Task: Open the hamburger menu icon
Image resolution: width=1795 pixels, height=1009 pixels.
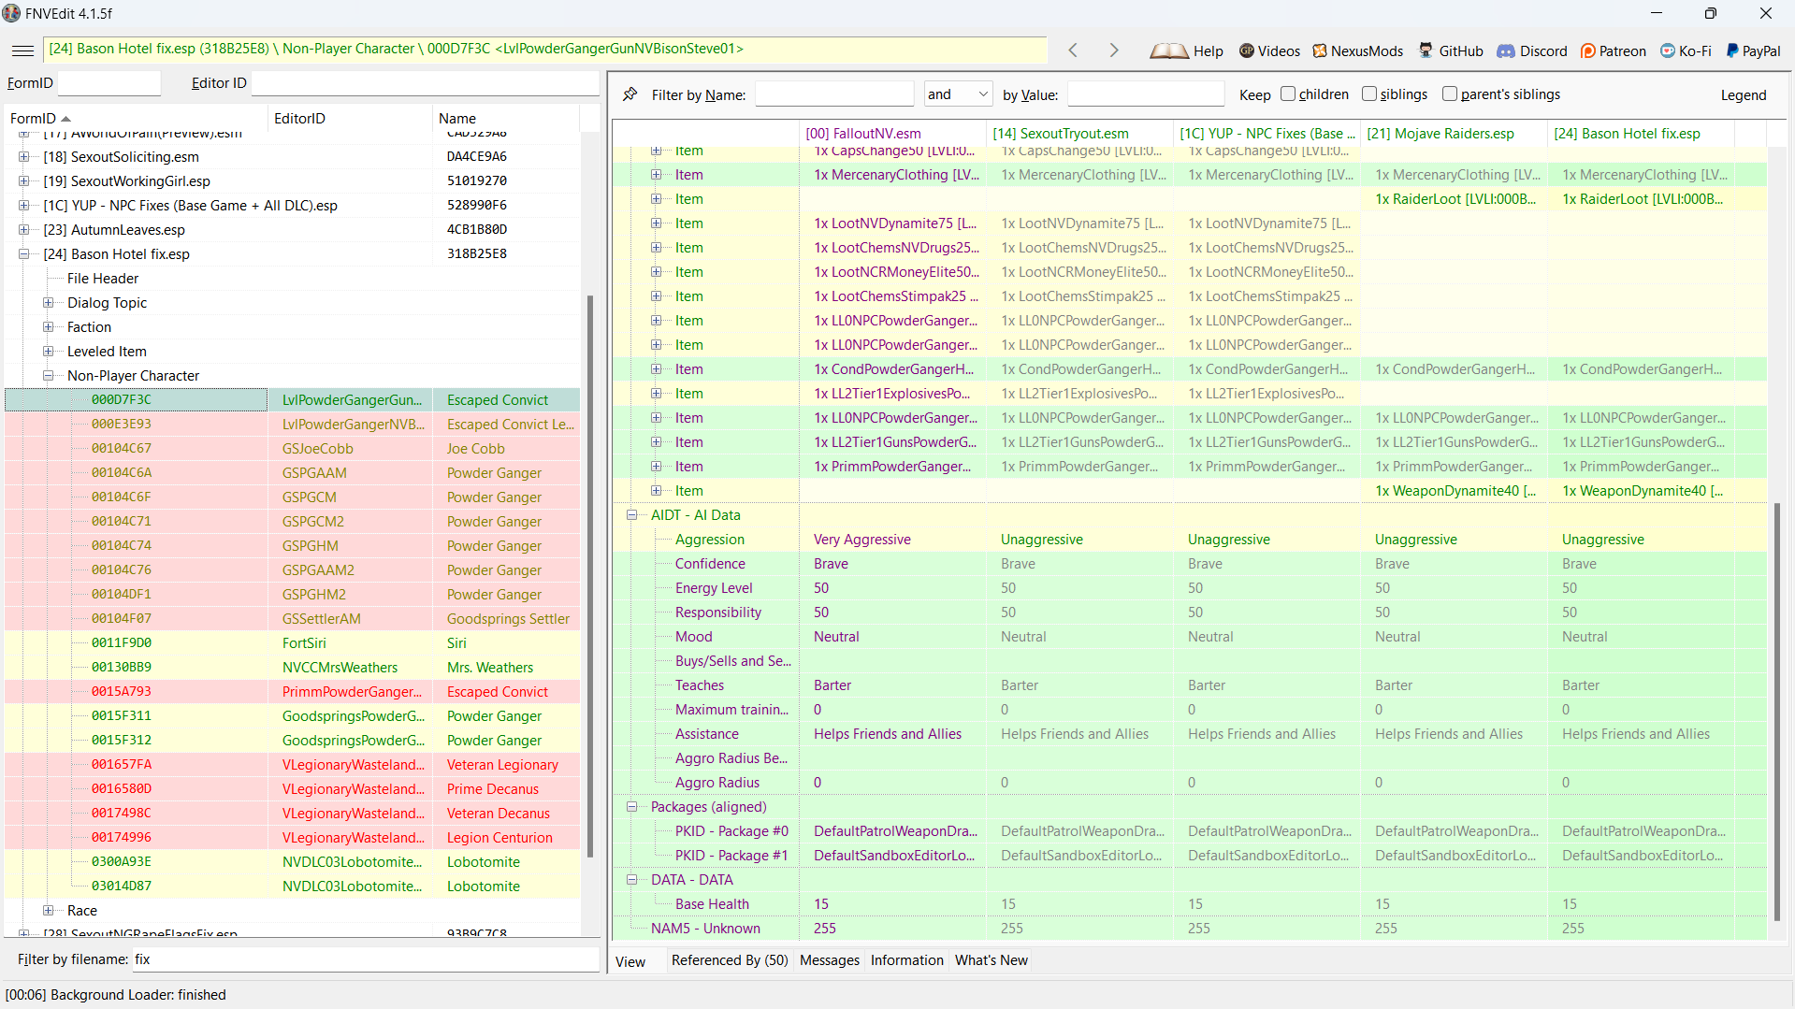Action: (x=23, y=50)
